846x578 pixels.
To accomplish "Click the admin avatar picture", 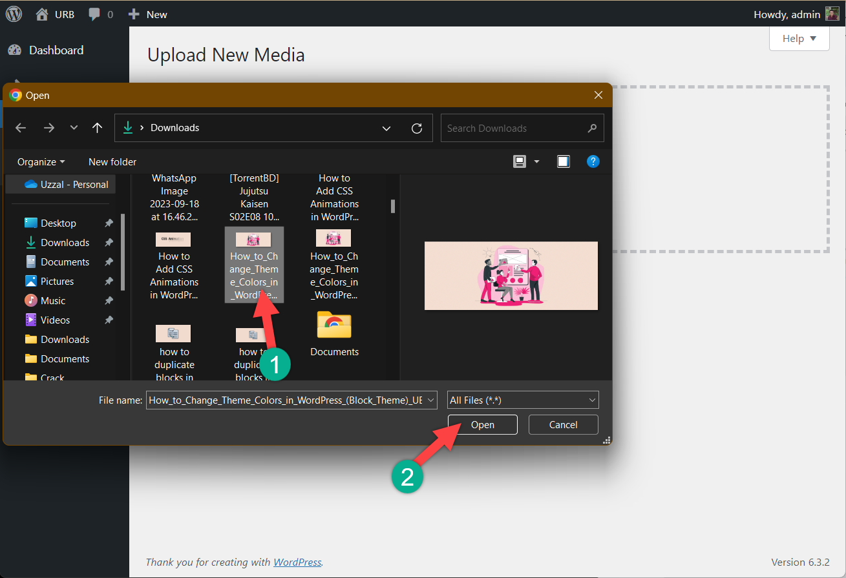I will pyautogui.click(x=832, y=14).
